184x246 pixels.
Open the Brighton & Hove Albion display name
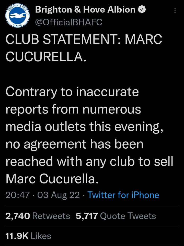click(x=85, y=9)
